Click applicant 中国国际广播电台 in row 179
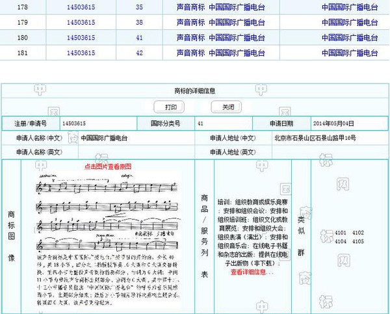Image resolution: width=390 pixels, height=314 pixels. [350, 22]
